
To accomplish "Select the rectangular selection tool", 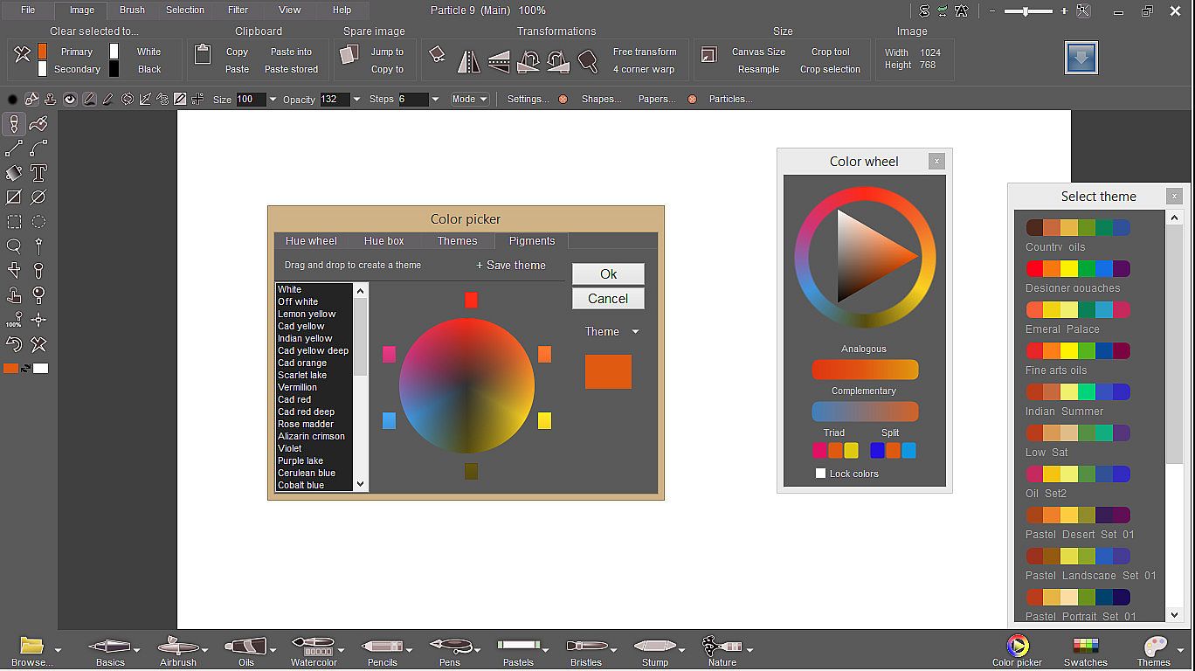I will pyautogui.click(x=14, y=222).
